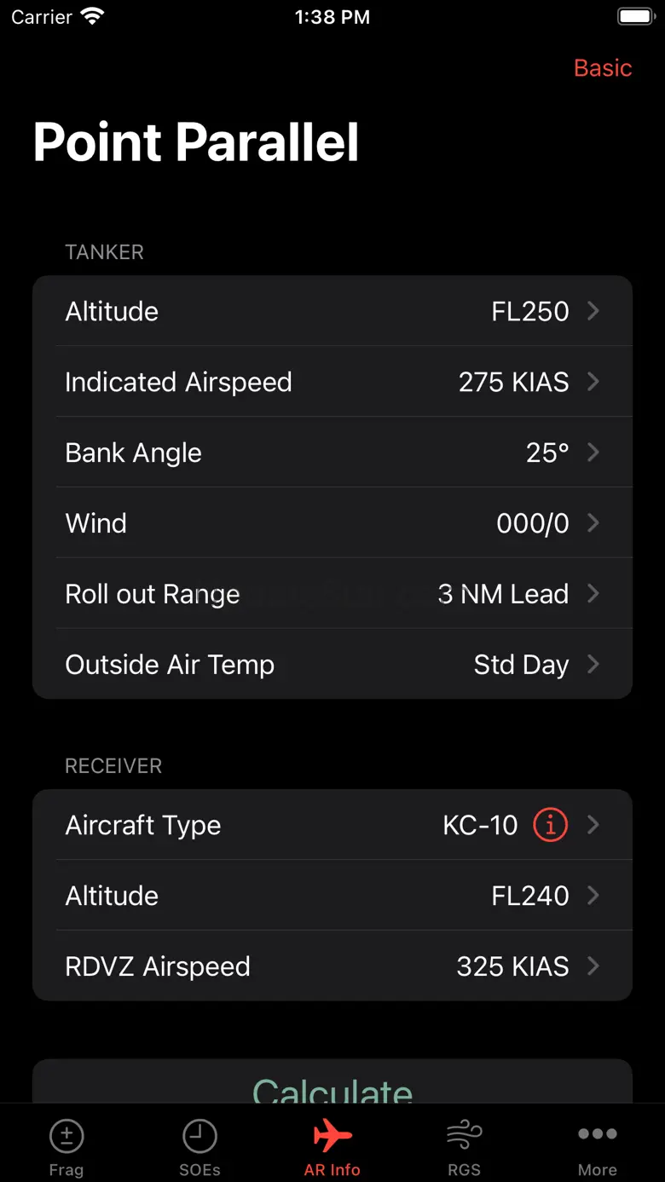Open Roll out Range setting
Viewport: 665px width, 1182px height.
point(332,594)
